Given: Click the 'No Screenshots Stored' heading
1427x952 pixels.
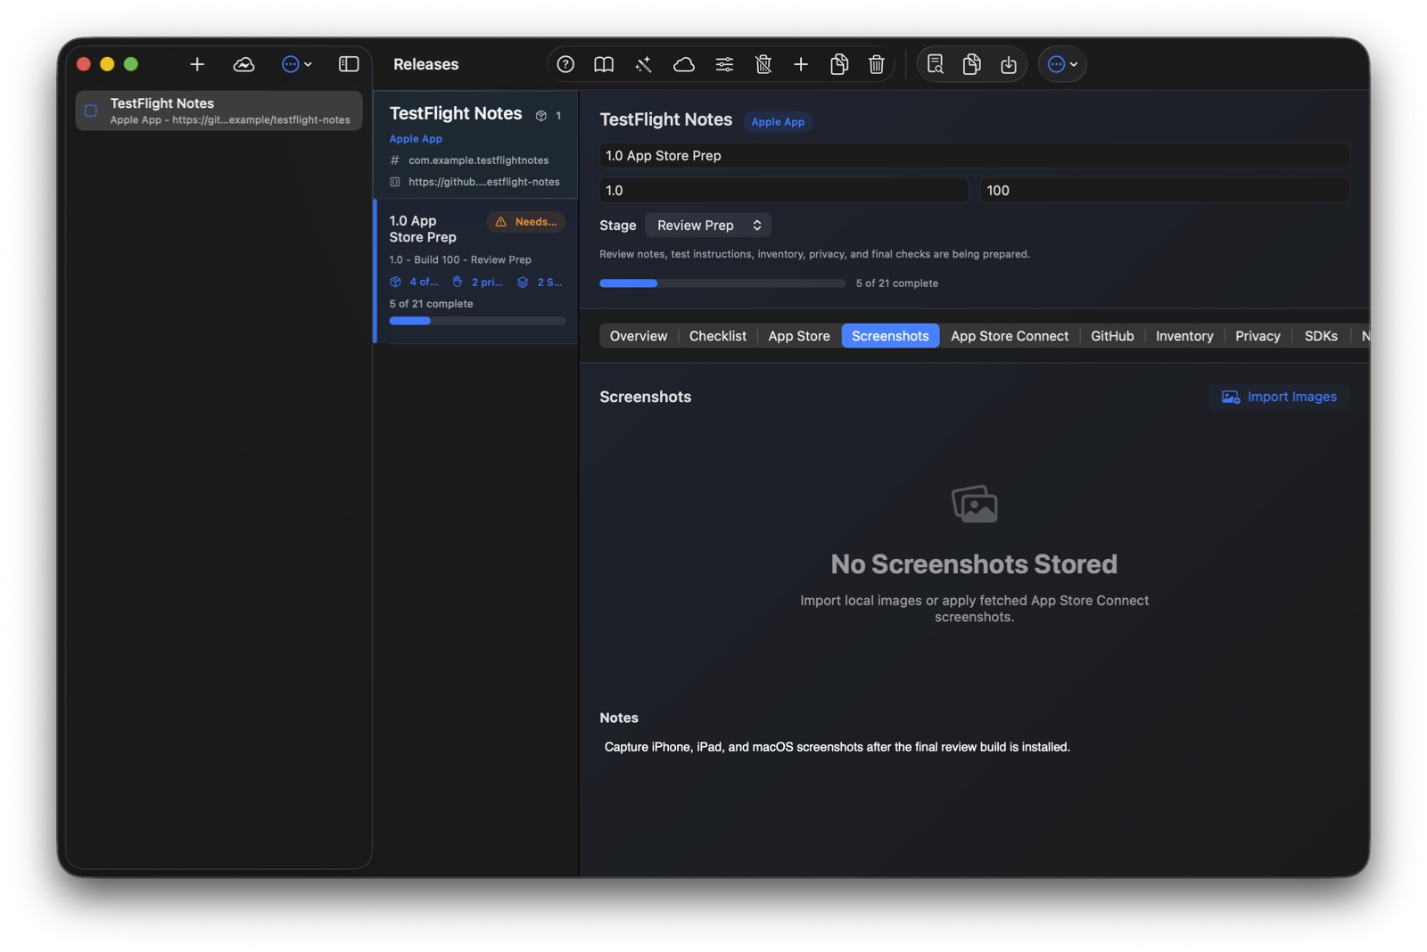Looking at the screenshot, I should coord(974,564).
